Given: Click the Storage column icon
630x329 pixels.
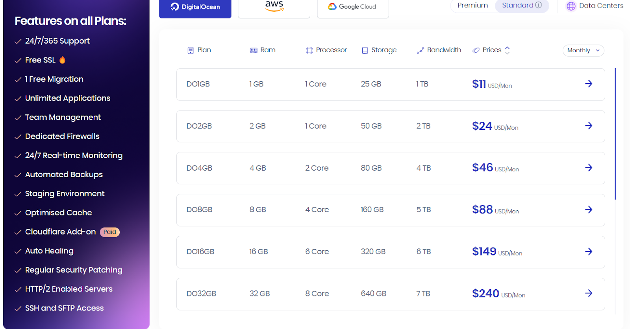Looking at the screenshot, I should coord(365,50).
